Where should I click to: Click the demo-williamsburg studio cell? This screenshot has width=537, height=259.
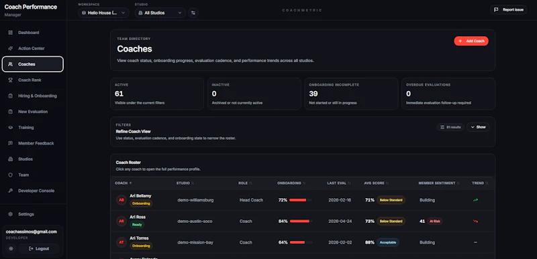tap(195, 200)
